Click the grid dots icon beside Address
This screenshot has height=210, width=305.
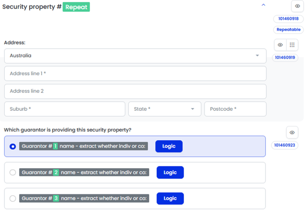[x=292, y=45]
